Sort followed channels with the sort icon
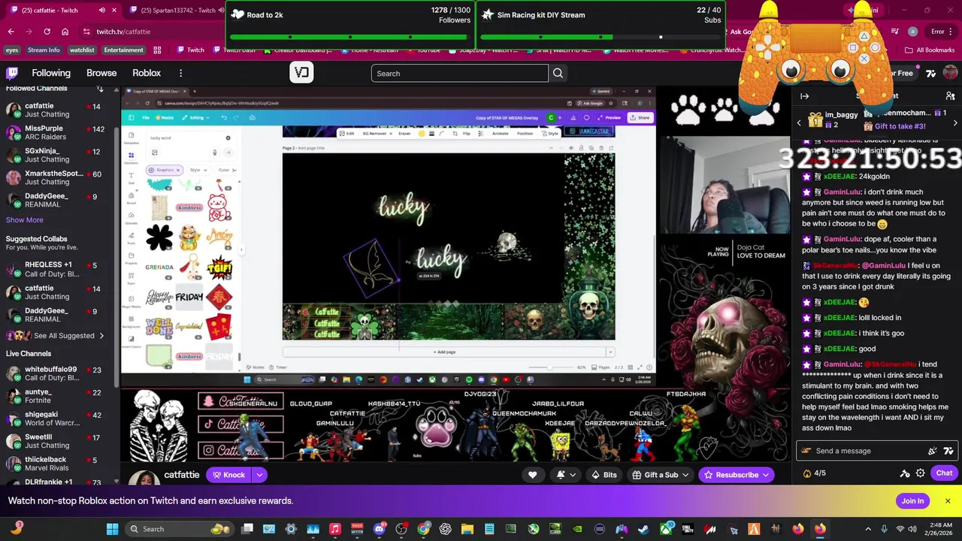 [x=100, y=89]
